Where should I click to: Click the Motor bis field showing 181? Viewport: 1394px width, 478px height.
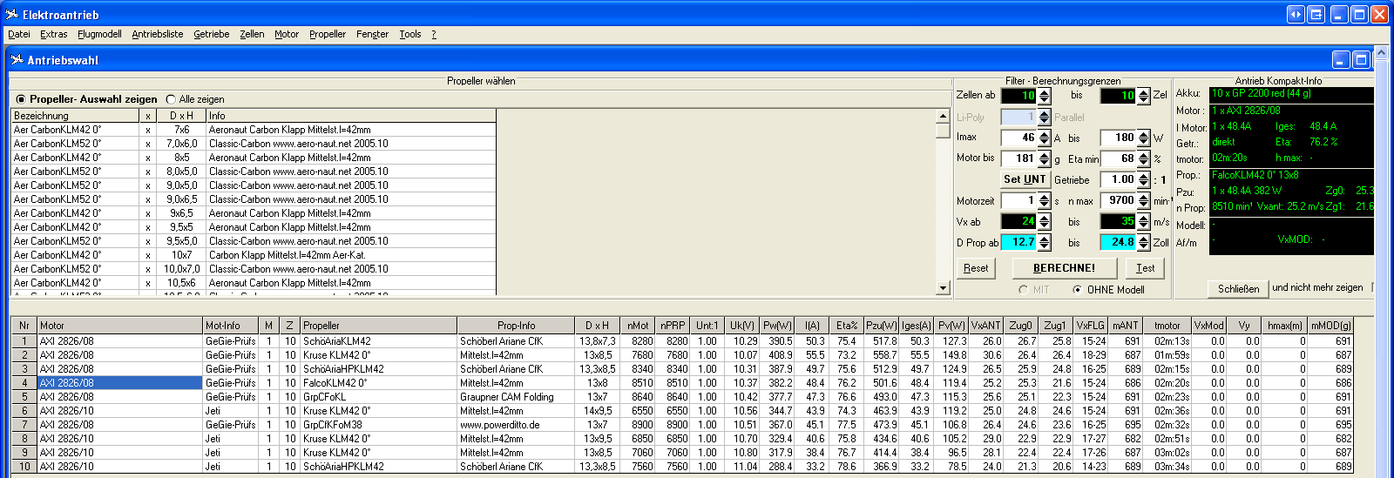(1018, 158)
